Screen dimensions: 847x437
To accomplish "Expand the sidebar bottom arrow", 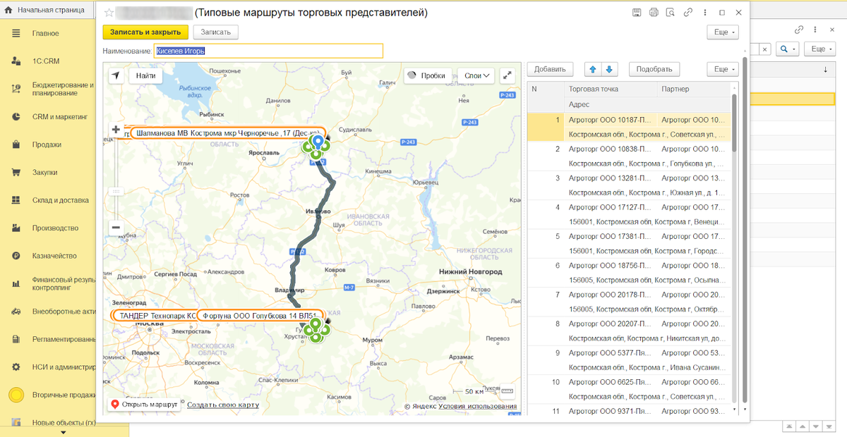I will [x=64, y=433].
